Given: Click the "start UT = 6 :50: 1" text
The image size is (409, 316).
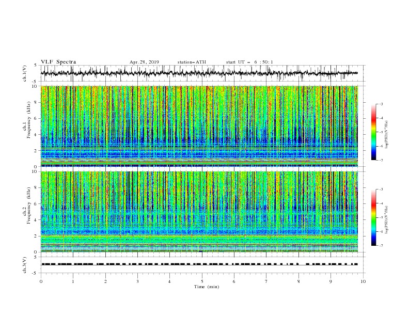Looking at the screenshot, I should [x=249, y=62].
